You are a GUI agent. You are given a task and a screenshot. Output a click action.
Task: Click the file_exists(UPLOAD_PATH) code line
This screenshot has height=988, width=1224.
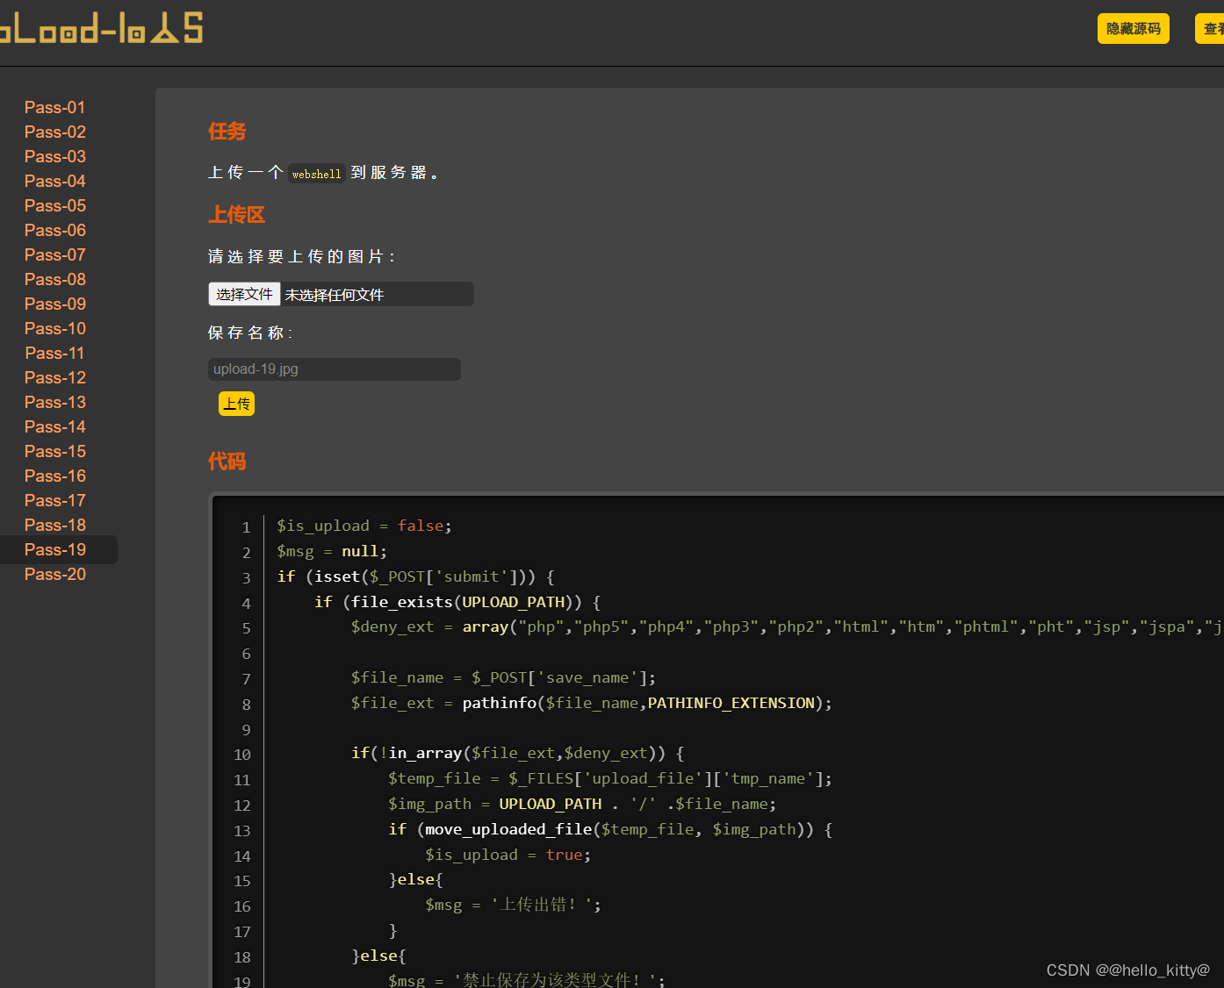pos(457,602)
